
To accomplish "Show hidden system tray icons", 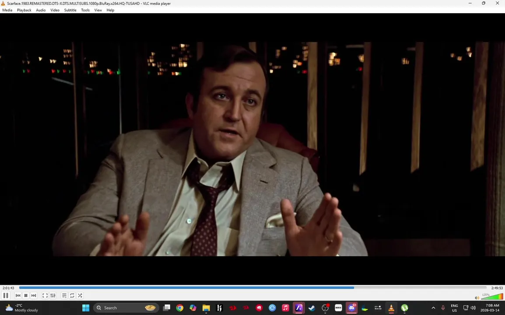I will coord(433,308).
